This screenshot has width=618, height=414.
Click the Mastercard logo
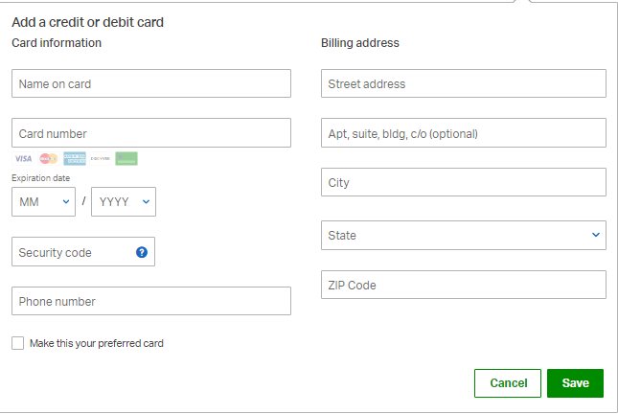point(49,158)
